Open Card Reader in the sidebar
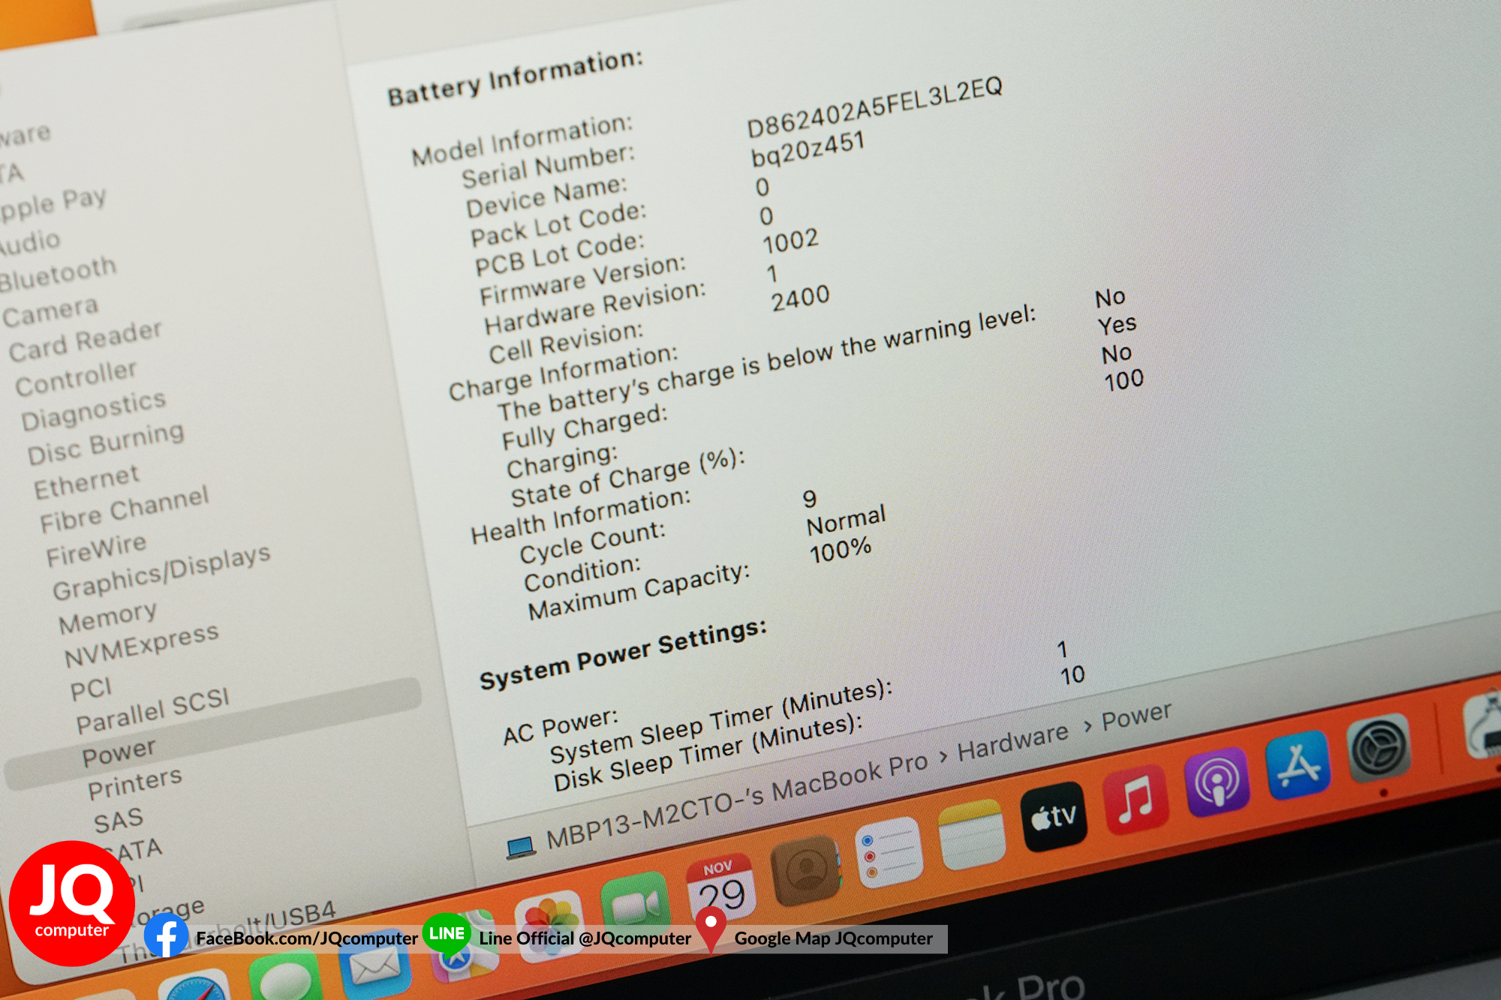This screenshot has height=1000, width=1501. click(85, 341)
